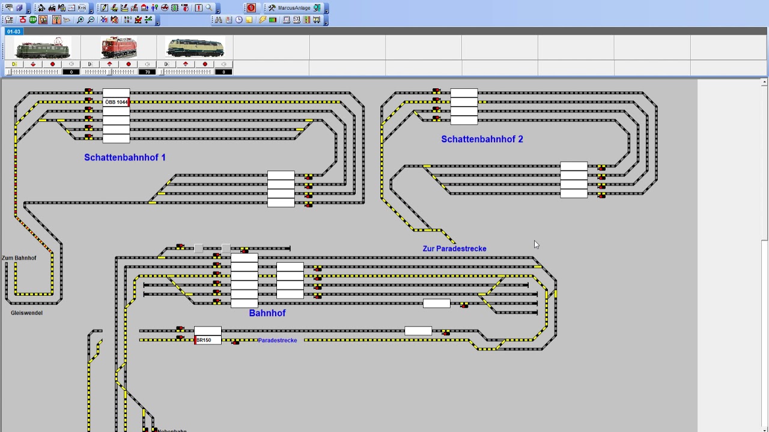769x432 pixels.
Task: Toggle headlights of the beige diesel locomotive
Action: (166, 64)
